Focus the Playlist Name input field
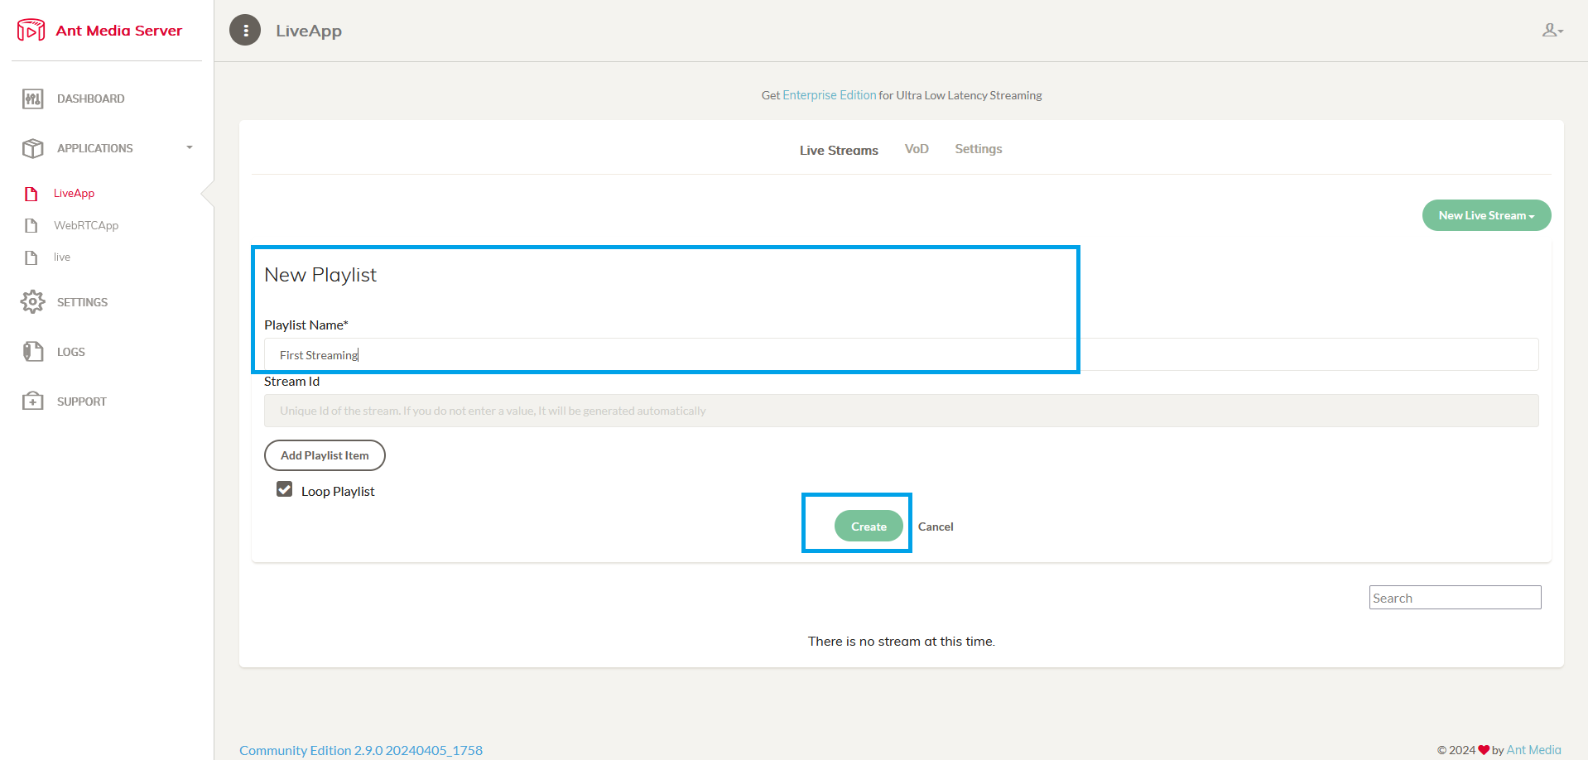This screenshot has height=760, width=1588. coord(901,354)
